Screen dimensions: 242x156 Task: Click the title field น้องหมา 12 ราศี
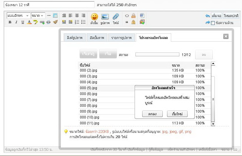tap(49, 5)
